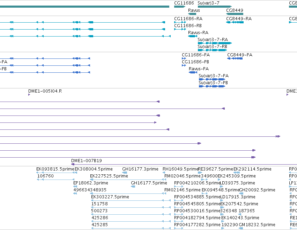Select transcript CG11686-RB label
The image size is (297, 230).
pos(188,26)
